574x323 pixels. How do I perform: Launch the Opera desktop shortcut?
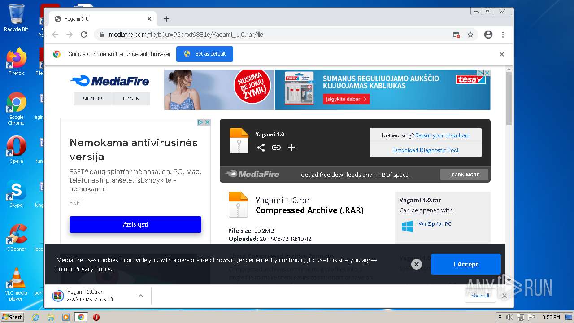(16, 150)
